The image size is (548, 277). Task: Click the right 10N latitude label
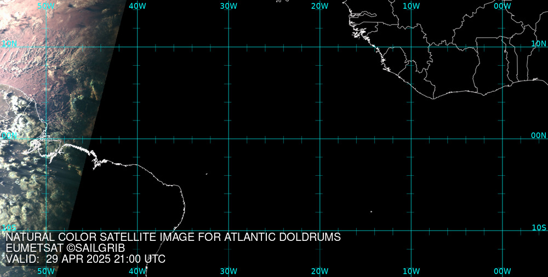[539, 43]
